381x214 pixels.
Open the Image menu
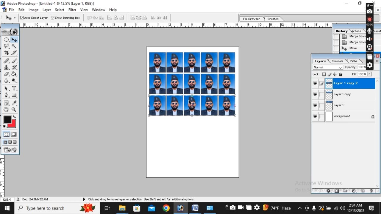click(33, 10)
